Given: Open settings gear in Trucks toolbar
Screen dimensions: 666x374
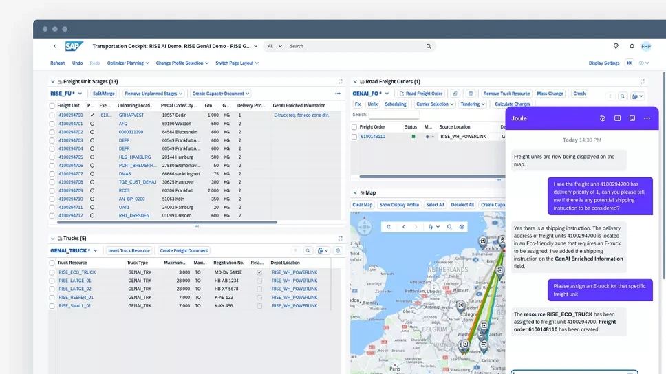Looking at the screenshot, I should (338, 250).
